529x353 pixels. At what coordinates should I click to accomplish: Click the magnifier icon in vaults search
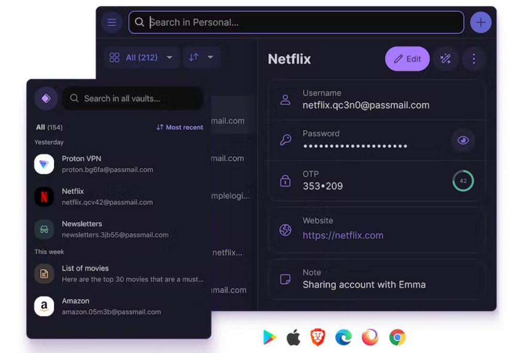74,98
